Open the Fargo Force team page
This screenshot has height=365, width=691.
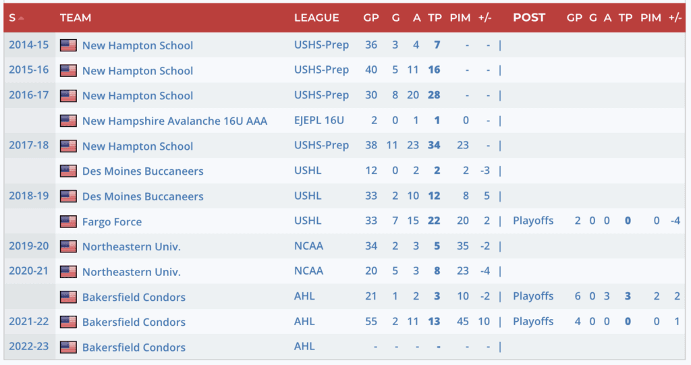coord(112,221)
